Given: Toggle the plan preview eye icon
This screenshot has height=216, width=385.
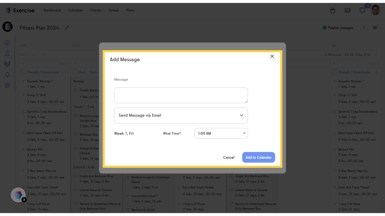Looking at the screenshot, I should (375, 28).
